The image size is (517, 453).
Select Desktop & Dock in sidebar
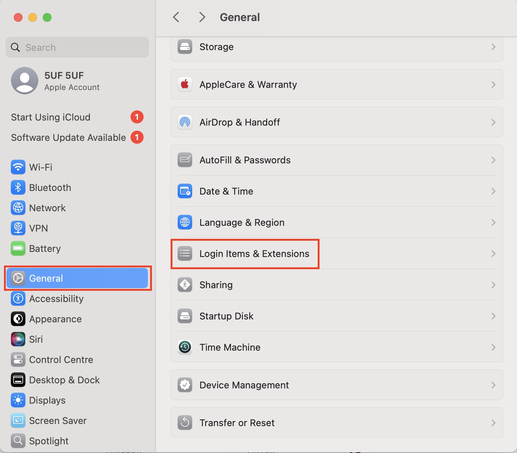(64, 380)
